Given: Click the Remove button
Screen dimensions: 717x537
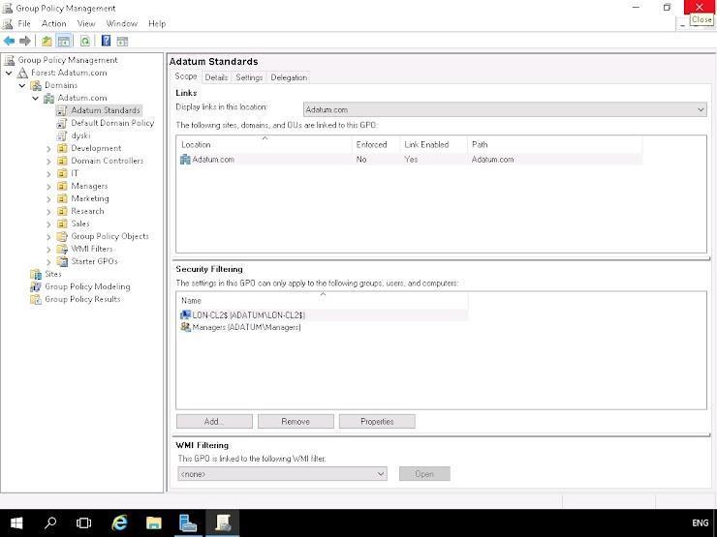Looking at the screenshot, I should click(296, 422).
